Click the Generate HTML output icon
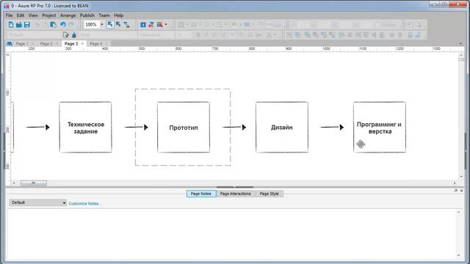Image resolution: width=470 pixels, height=264 pixels. (x=160, y=25)
